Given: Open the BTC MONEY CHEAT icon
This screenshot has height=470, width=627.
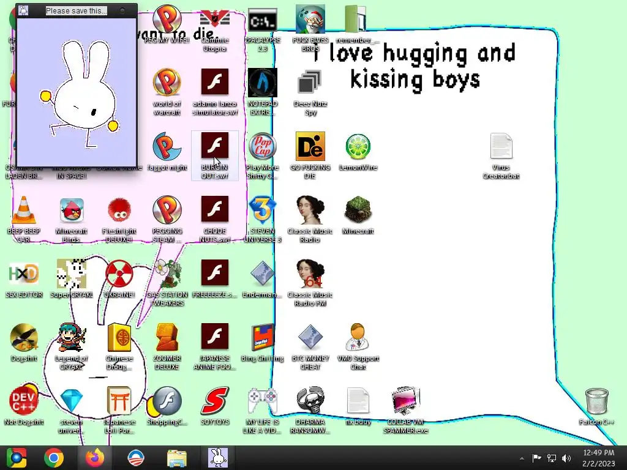Looking at the screenshot, I should [310, 346].
